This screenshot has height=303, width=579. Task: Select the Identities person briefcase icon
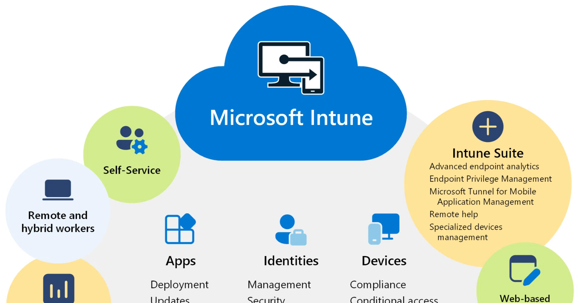(x=291, y=230)
